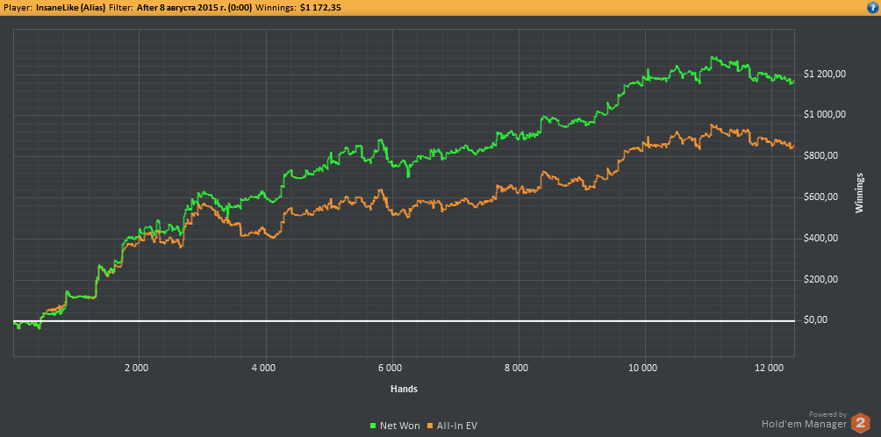
Task: Click the white zero baseline on chart
Action: 404,320
